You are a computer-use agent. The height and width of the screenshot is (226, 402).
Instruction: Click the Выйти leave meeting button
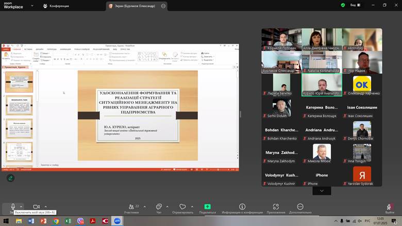(x=390, y=208)
